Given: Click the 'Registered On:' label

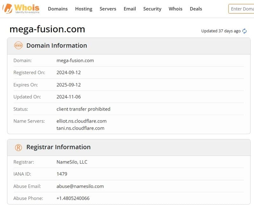Looking at the screenshot, I should click(x=29, y=73).
